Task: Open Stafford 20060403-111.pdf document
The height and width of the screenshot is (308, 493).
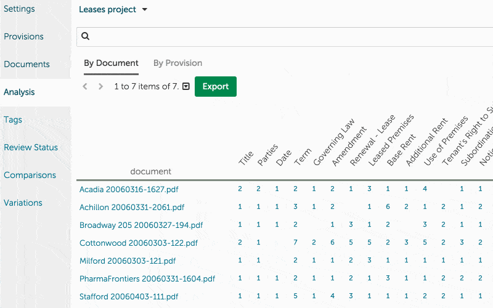Action: [x=129, y=297]
